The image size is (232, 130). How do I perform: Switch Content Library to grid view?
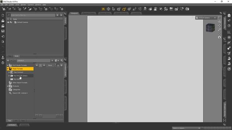point(58,65)
